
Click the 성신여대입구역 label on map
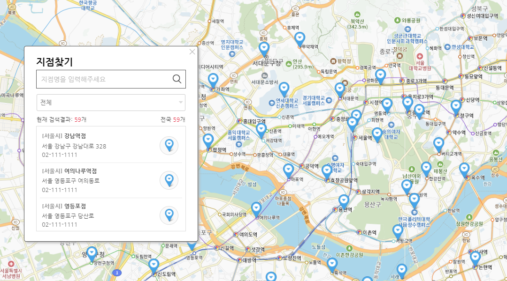pos(483,15)
